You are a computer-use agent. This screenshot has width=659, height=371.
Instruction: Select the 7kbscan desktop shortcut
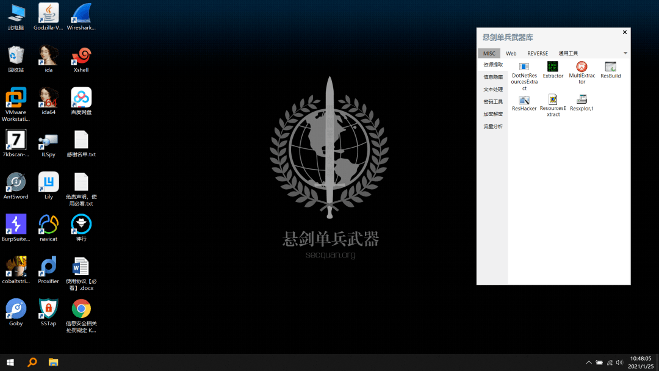16,143
